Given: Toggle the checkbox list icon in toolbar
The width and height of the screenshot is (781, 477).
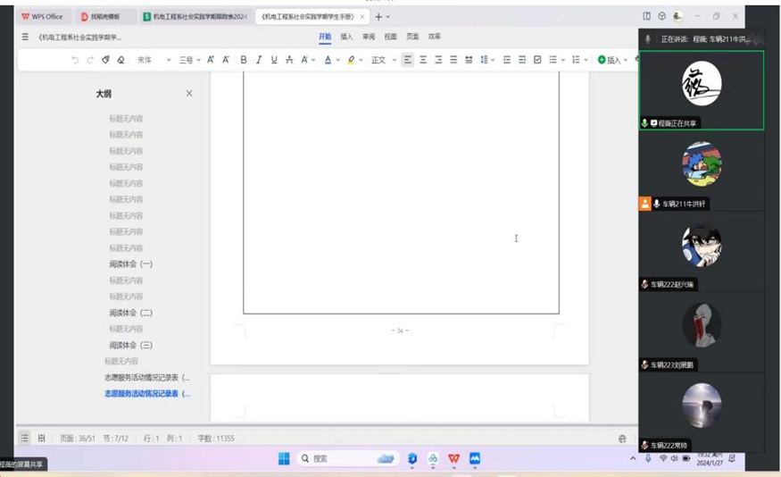Looking at the screenshot, I should pos(537,60).
